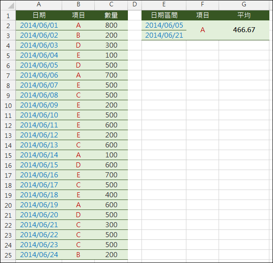Select row 1 header
273x263 pixels.
(8, 16)
